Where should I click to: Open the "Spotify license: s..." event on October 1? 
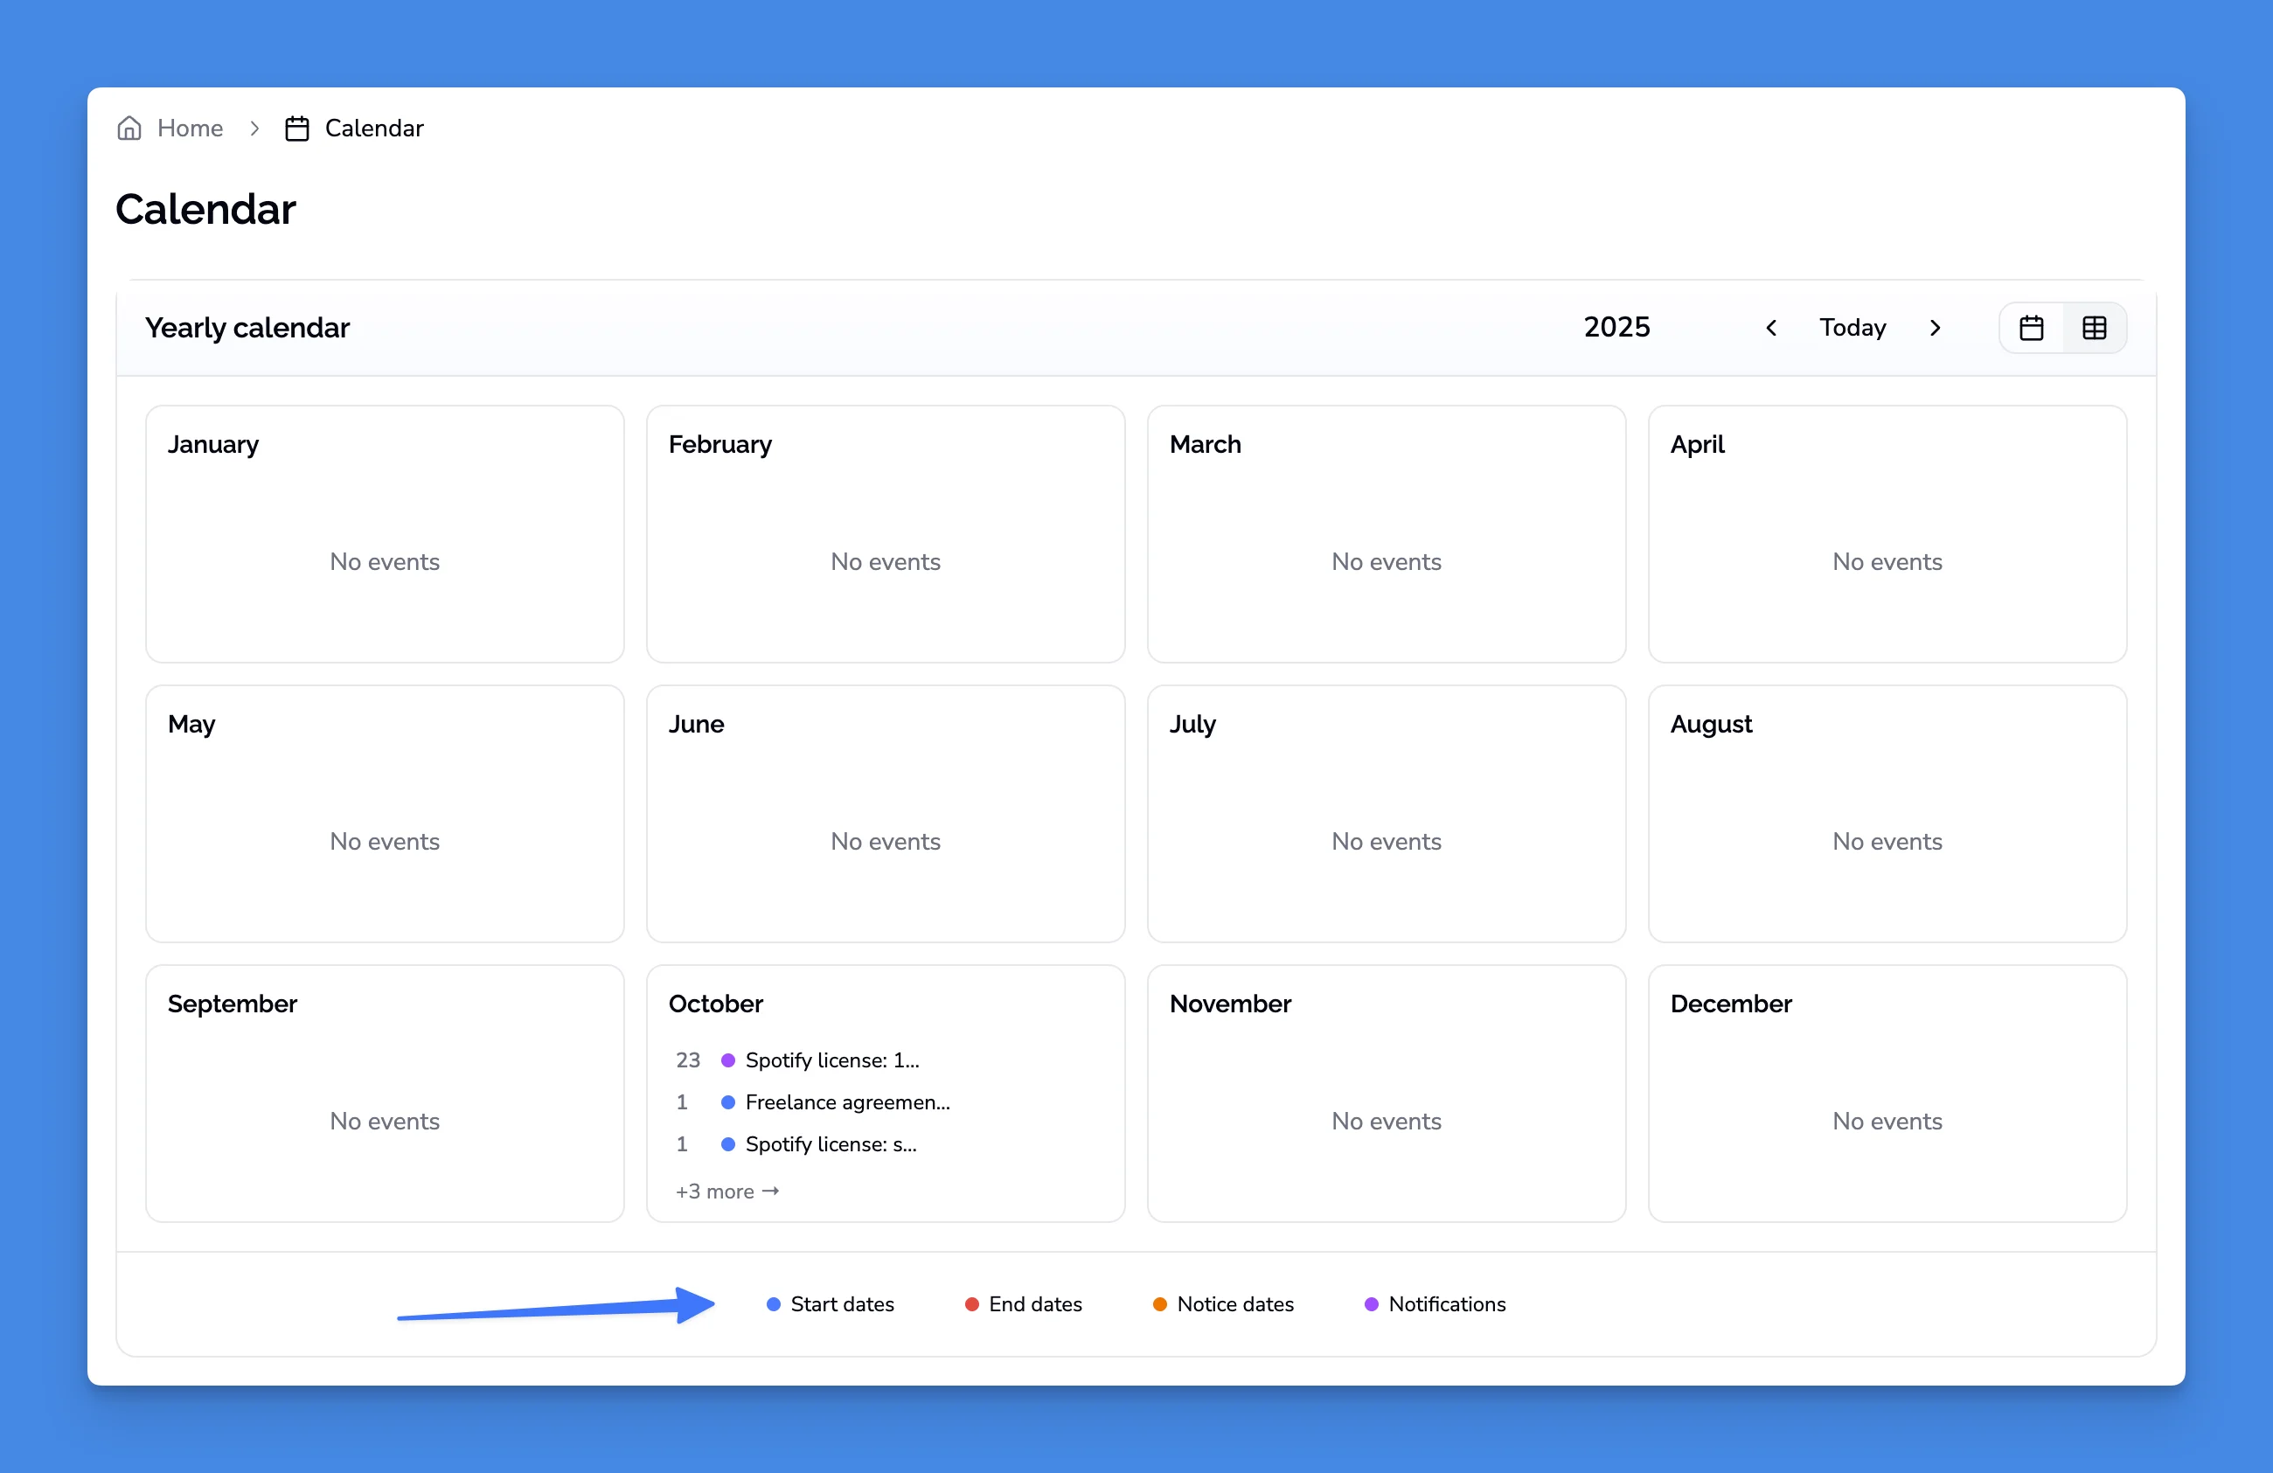pos(831,1144)
